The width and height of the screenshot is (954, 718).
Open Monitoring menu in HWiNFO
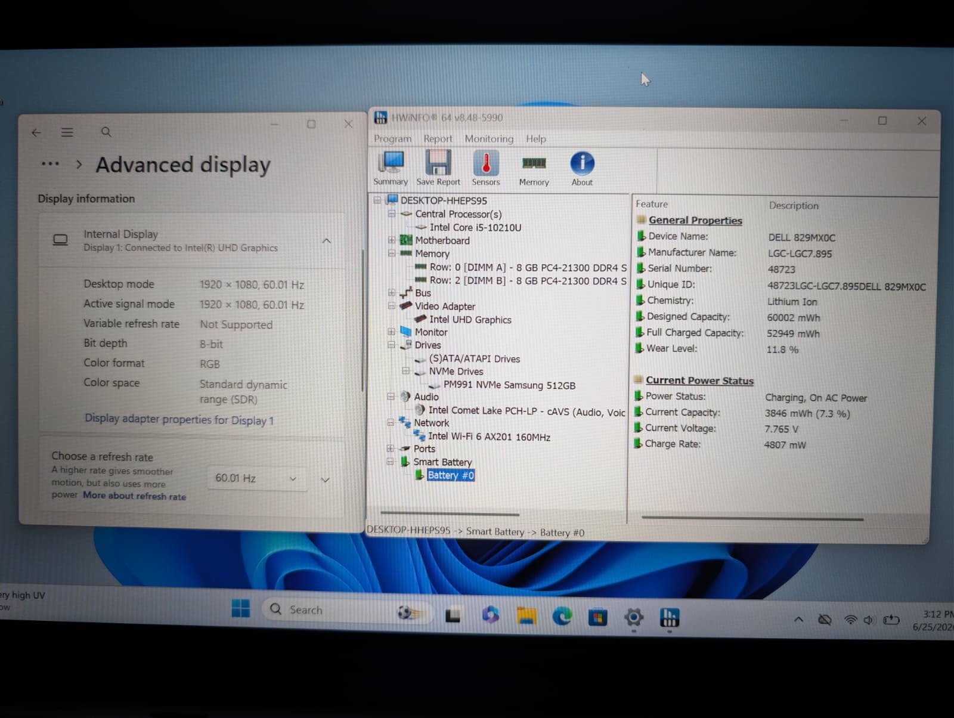point(489,138)
